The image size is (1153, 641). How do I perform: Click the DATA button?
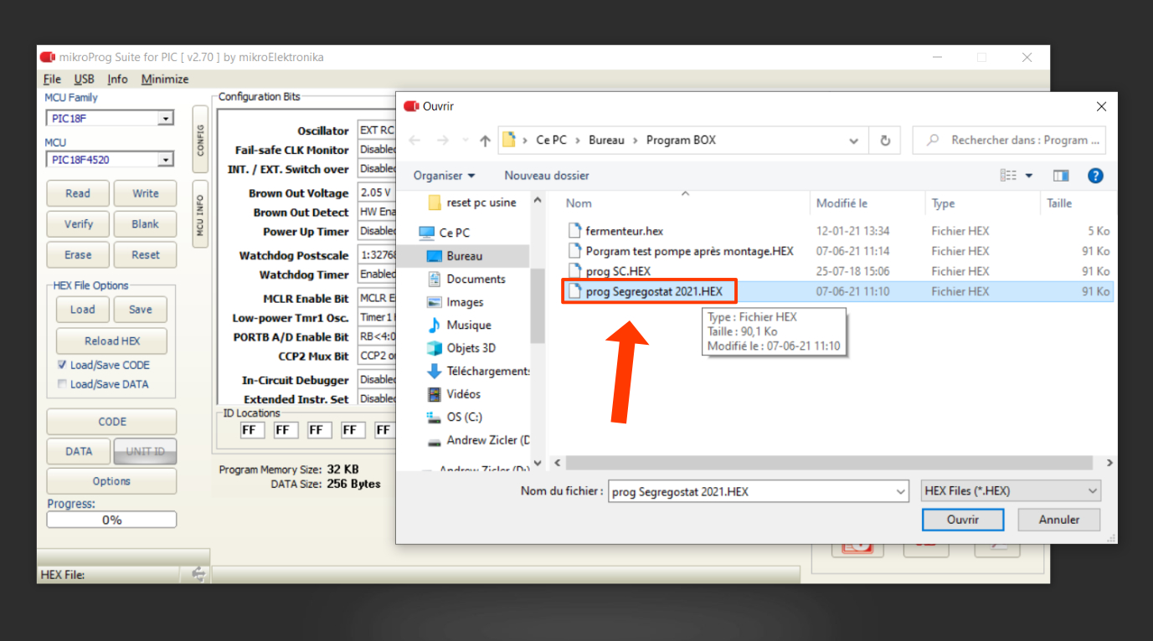point(79,451)
